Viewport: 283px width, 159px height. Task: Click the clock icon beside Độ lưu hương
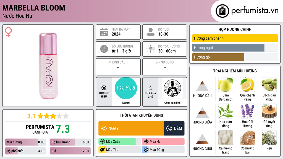pos(104,49)
